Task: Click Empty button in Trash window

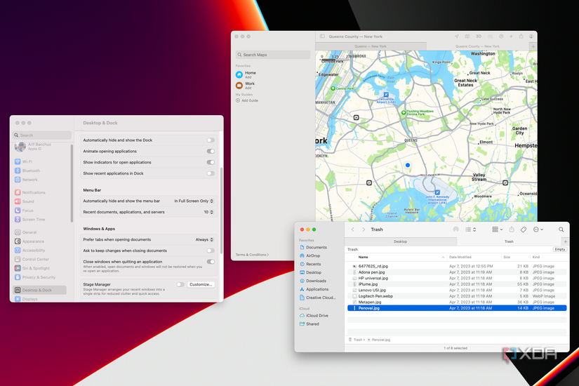Action: [x=560, y=249]
